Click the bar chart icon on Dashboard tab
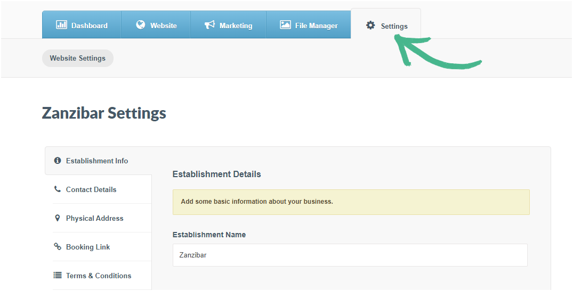573x291 pixels. [x=61, y=25]
